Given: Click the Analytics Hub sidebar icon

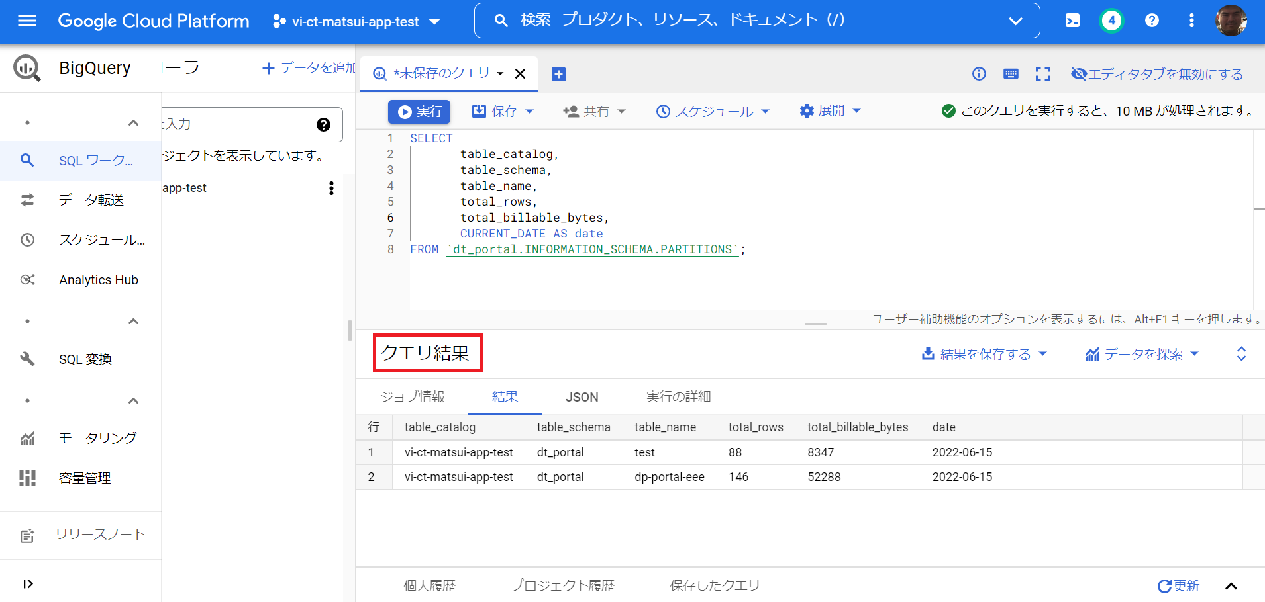Looking at the screenshot, I should point(27,280).
